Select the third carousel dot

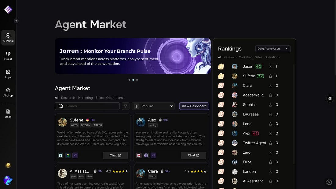pos(137,80)
